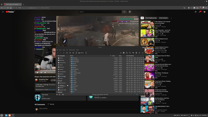Go to parent folder in file manager
Viewport: 208px width, 117px height.
tap(64, 53)
